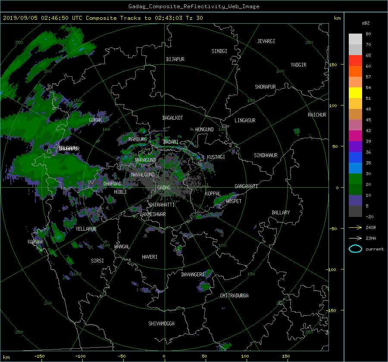Click the HANGAL label
Viewport: 388px width, 362px height.
pyautogui.click(x=122, y=247)
